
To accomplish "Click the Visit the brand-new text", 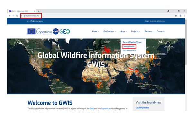I will point(148,102).
